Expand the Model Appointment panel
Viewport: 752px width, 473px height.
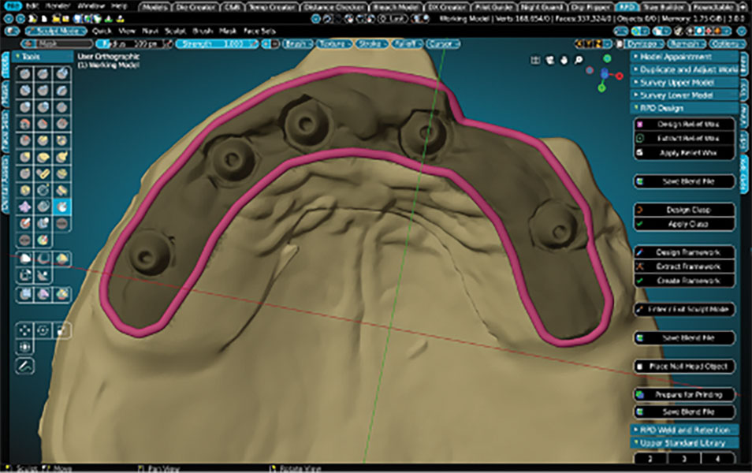(x=684, y=57)
